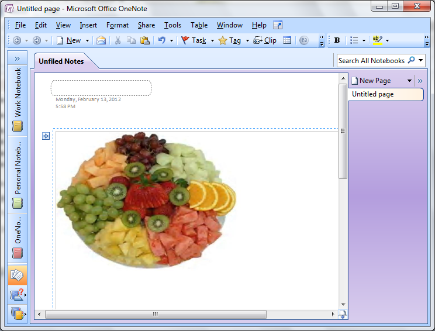
Task: Open the Share menu
Action: coord(146,25)
